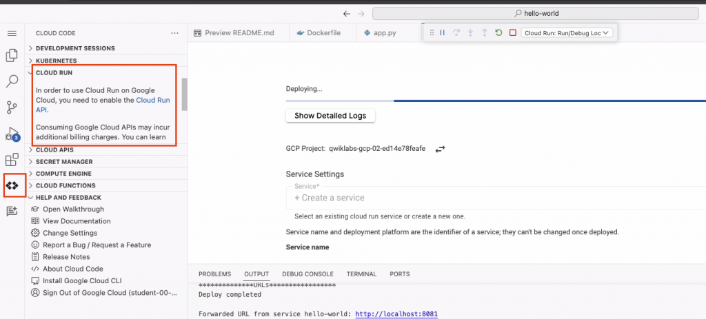This screenshot has width=706, height=319.
Task: Click the Show Detailed Logs button
Action: [x=330, y=116]
